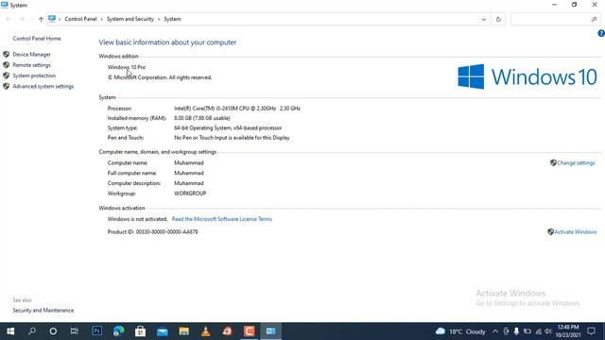Read the Microsoft Software License Terms
Image resolution: width=605 pixels, height=340 pixels.
tap(222, 219)
